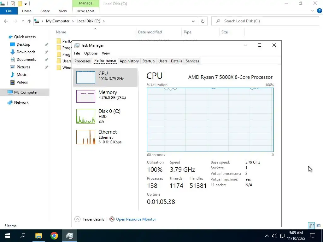Click the Manage contextual tab header
The width and height of the screenshot is (323, 242).
(86, 3)
